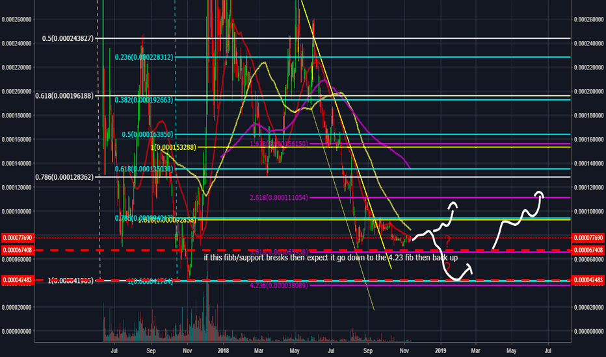The width and height of the screenshot is (606, 357).
Task: Click the white 0.786(0.000128362) fib label
Action: tap(64, 177)
